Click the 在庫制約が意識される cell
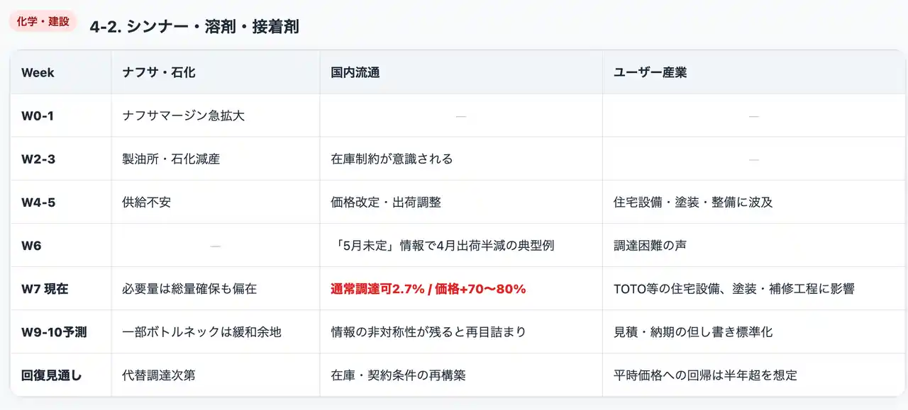This screenshot has height=410, width=908. (x=392, y=159)
